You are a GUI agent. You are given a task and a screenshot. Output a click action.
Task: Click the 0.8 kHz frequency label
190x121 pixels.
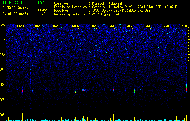(x=3, y=85)
